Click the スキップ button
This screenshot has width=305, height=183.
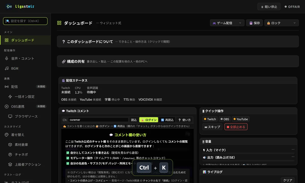212,127
